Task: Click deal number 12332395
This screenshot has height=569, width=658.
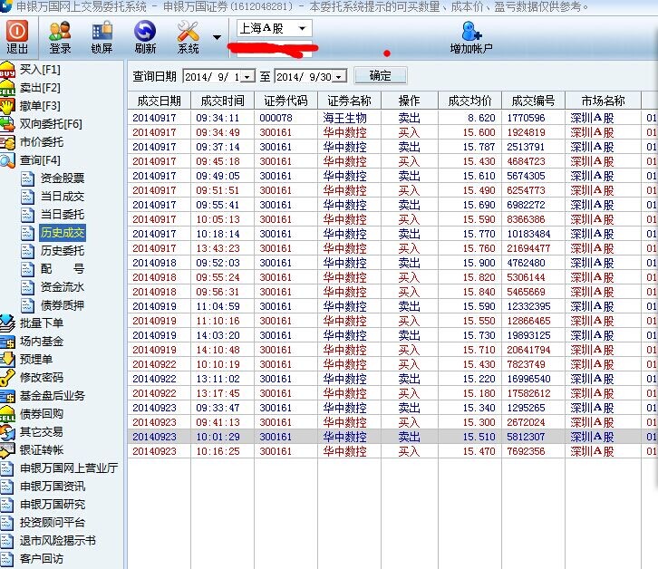Action: coord(528,306)
